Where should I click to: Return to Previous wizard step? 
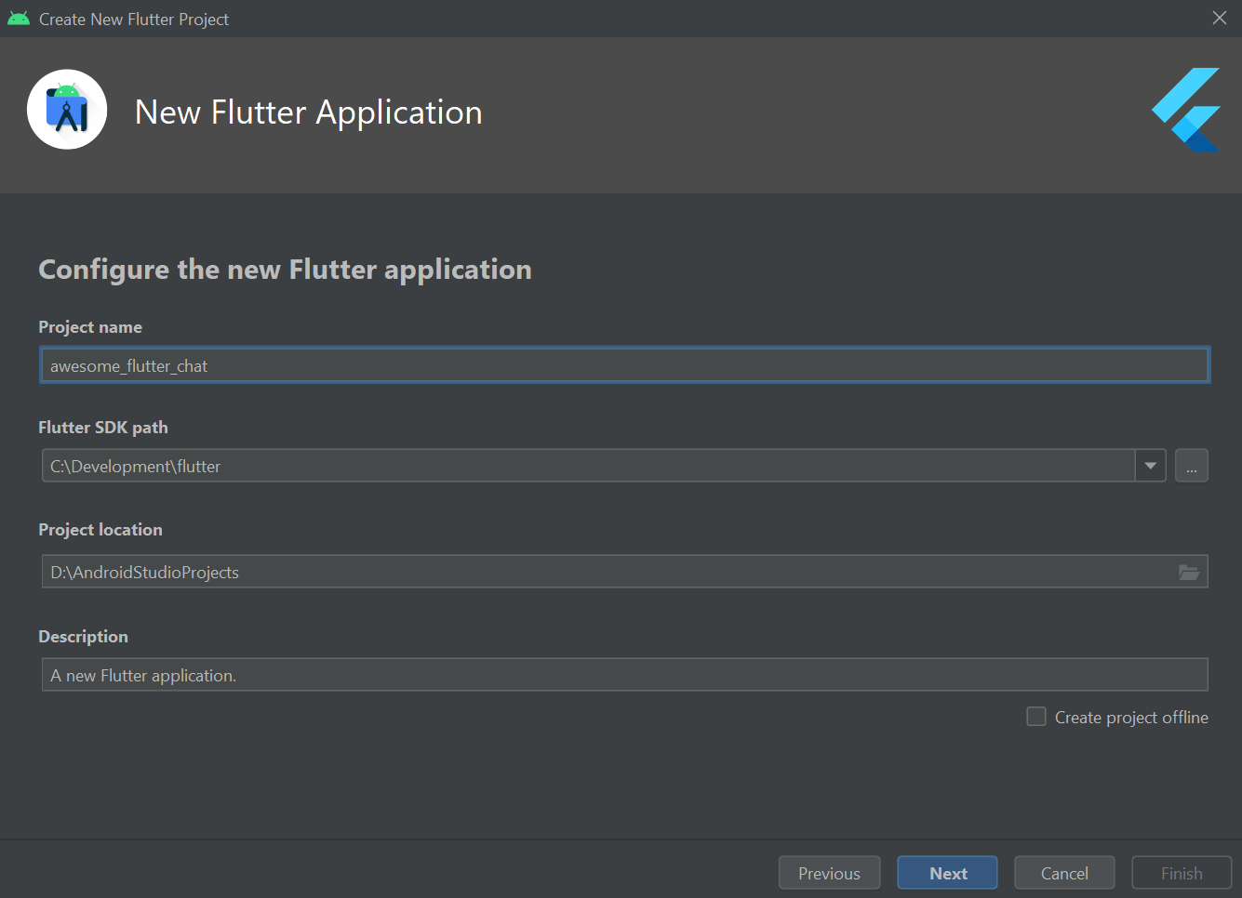829,873
